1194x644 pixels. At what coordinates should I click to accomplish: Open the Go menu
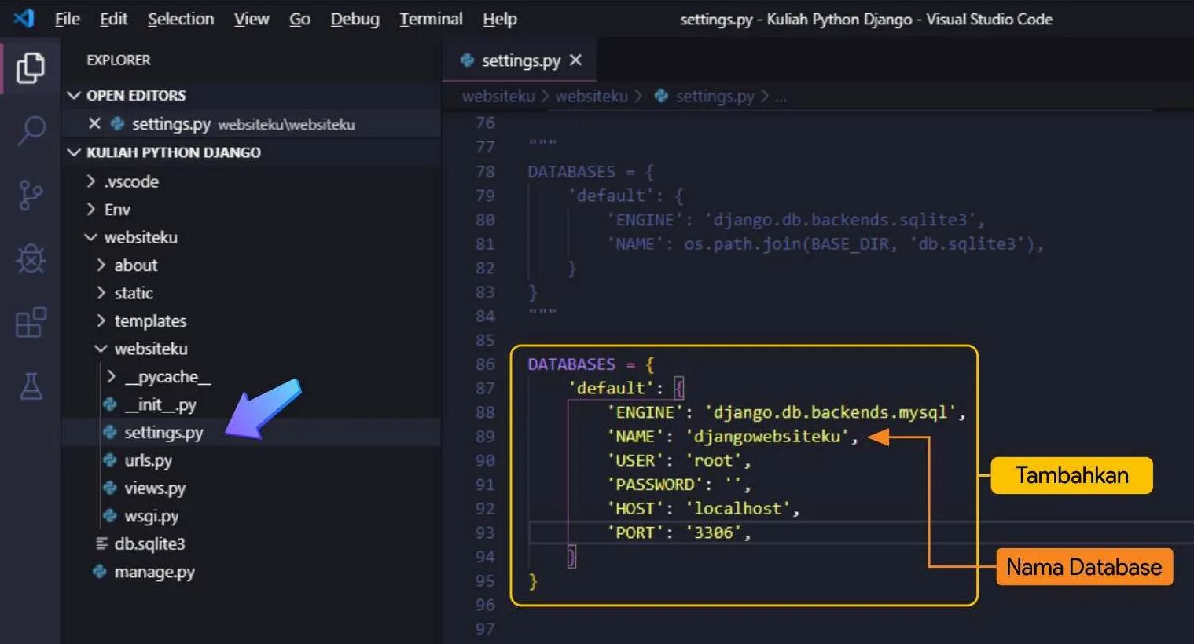pyautogui.click(x=299, y=19)
